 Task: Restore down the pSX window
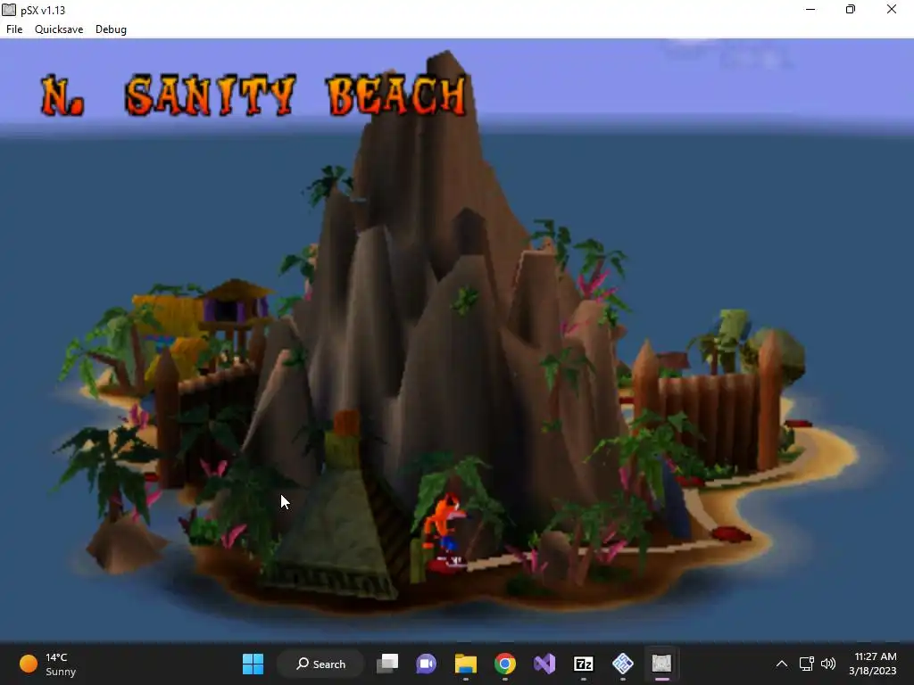pos(851,9)
